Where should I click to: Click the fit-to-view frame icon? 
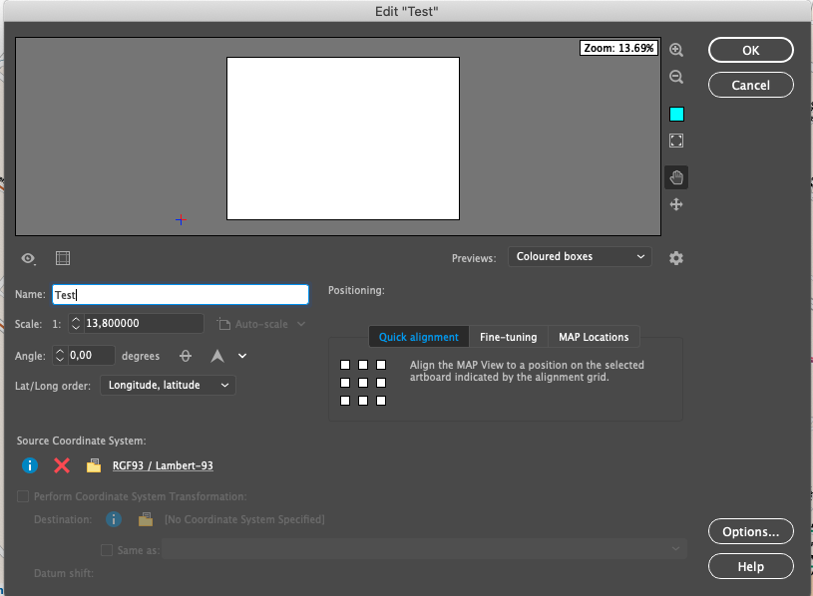tap(676, 141)
